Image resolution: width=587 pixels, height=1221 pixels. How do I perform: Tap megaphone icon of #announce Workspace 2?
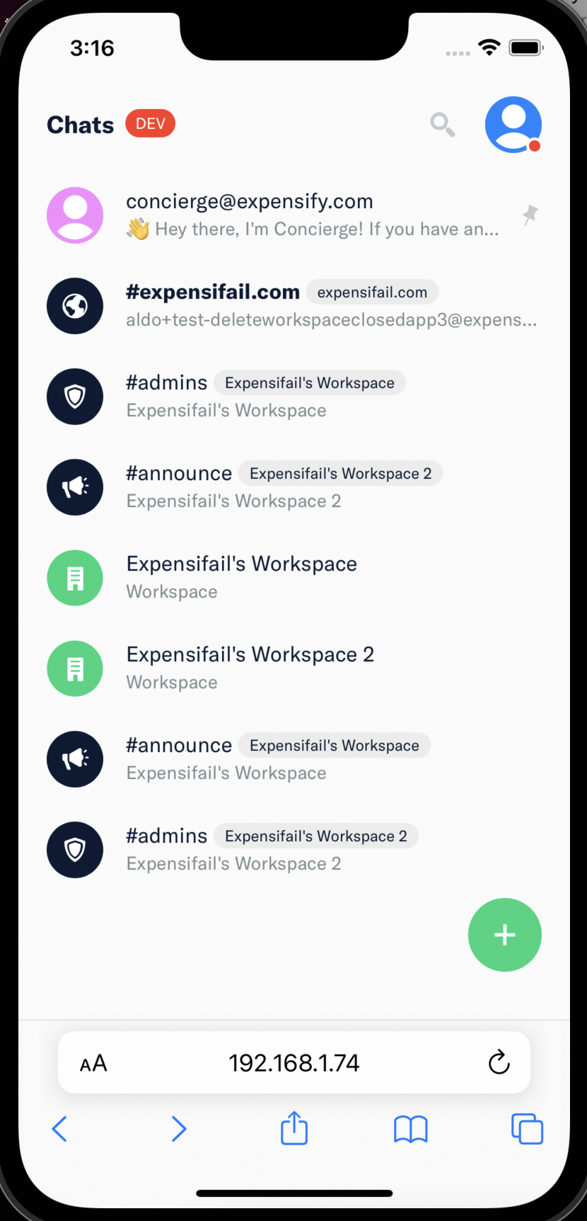coord(75,487)
